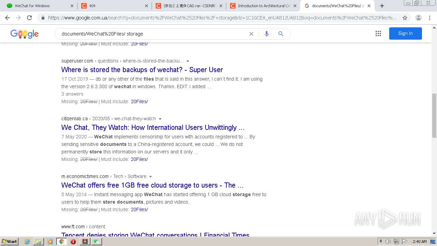
Task: Reload the current page
Action: (29, 18)
